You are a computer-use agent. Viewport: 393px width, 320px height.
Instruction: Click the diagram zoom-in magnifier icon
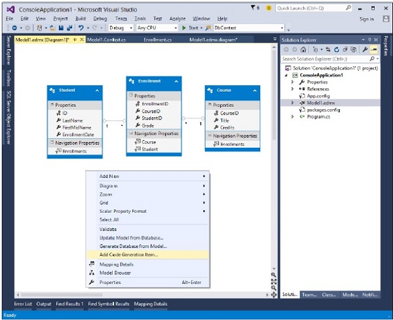(x=274, y=275)
